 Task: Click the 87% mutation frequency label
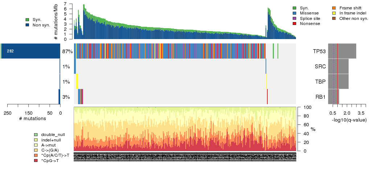tap(67, 51)
